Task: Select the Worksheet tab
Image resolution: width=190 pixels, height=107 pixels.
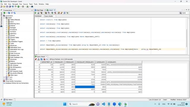Action: [38, 16]
